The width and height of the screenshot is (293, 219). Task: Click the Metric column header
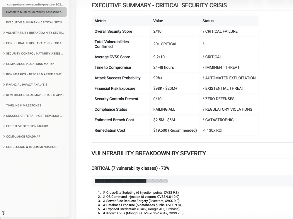click(x=100, y=21)
